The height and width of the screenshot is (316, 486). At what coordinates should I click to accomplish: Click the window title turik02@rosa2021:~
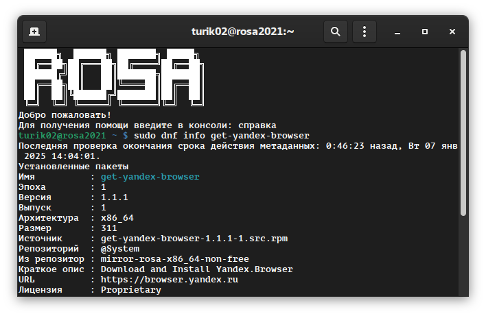coord(243,32)
